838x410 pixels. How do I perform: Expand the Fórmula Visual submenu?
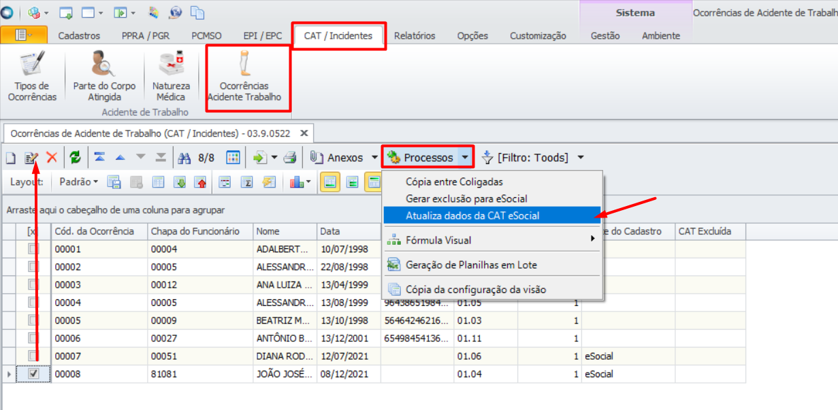pos(492,240)
